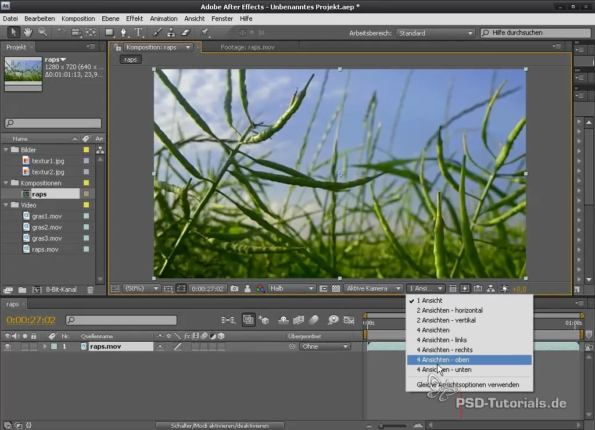Choose 2 Ansichten - horizontal

click(469, 310)
